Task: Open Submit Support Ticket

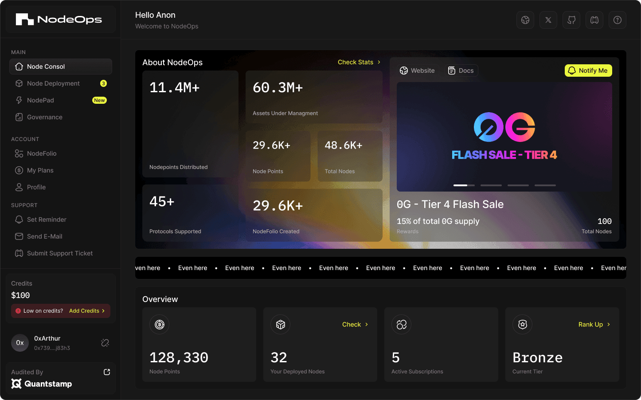Action: coord(61,253)
